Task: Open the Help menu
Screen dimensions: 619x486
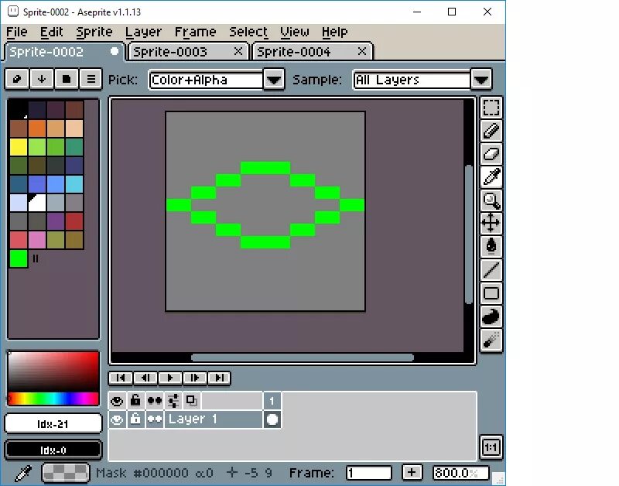Action: 335,32
